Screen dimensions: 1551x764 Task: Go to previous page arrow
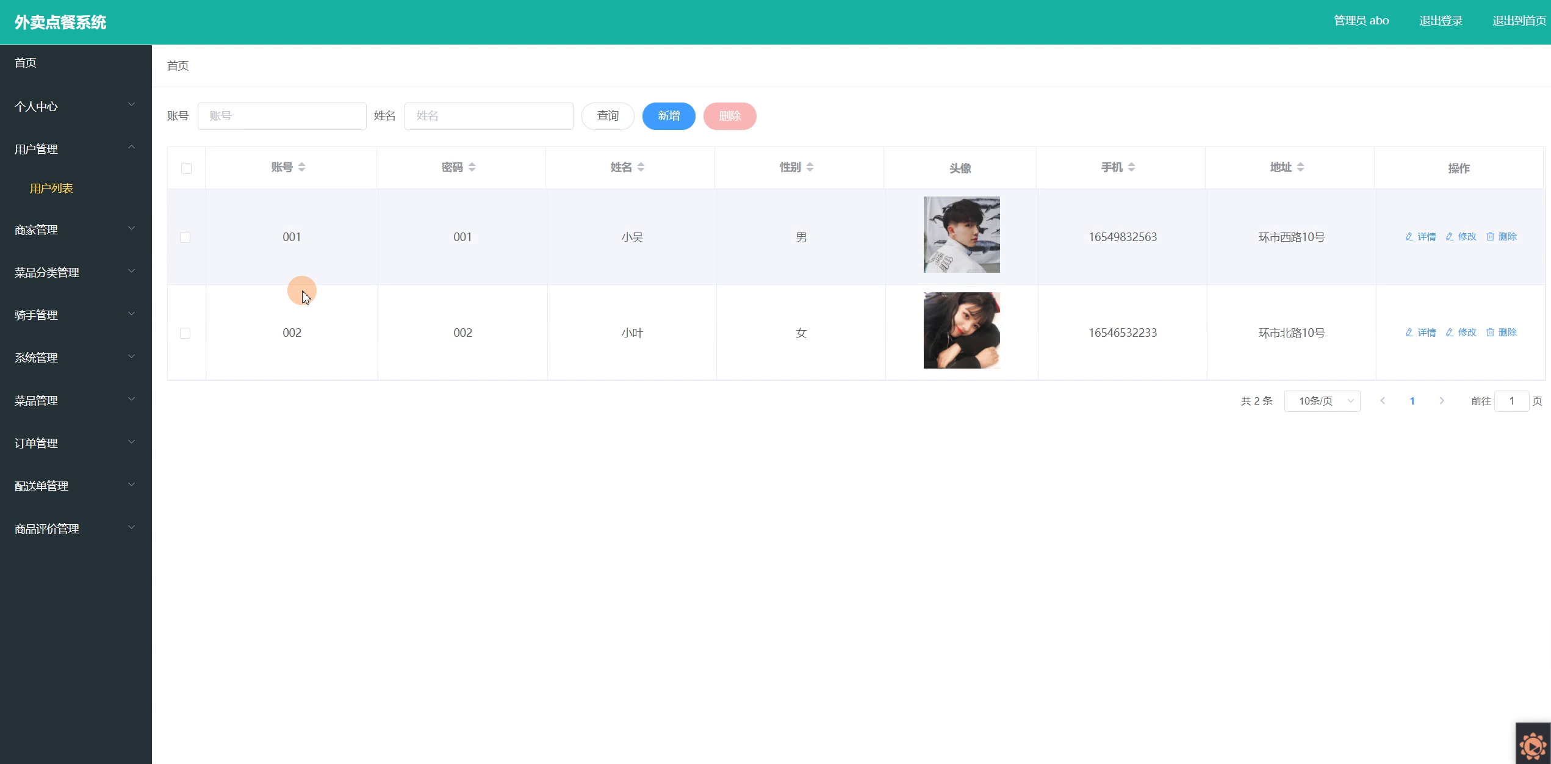pyautogui.click(x=1383, y=401)
